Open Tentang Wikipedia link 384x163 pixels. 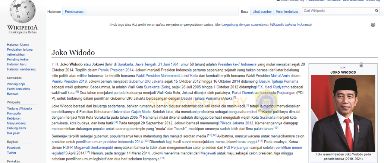tap(19, 109)
